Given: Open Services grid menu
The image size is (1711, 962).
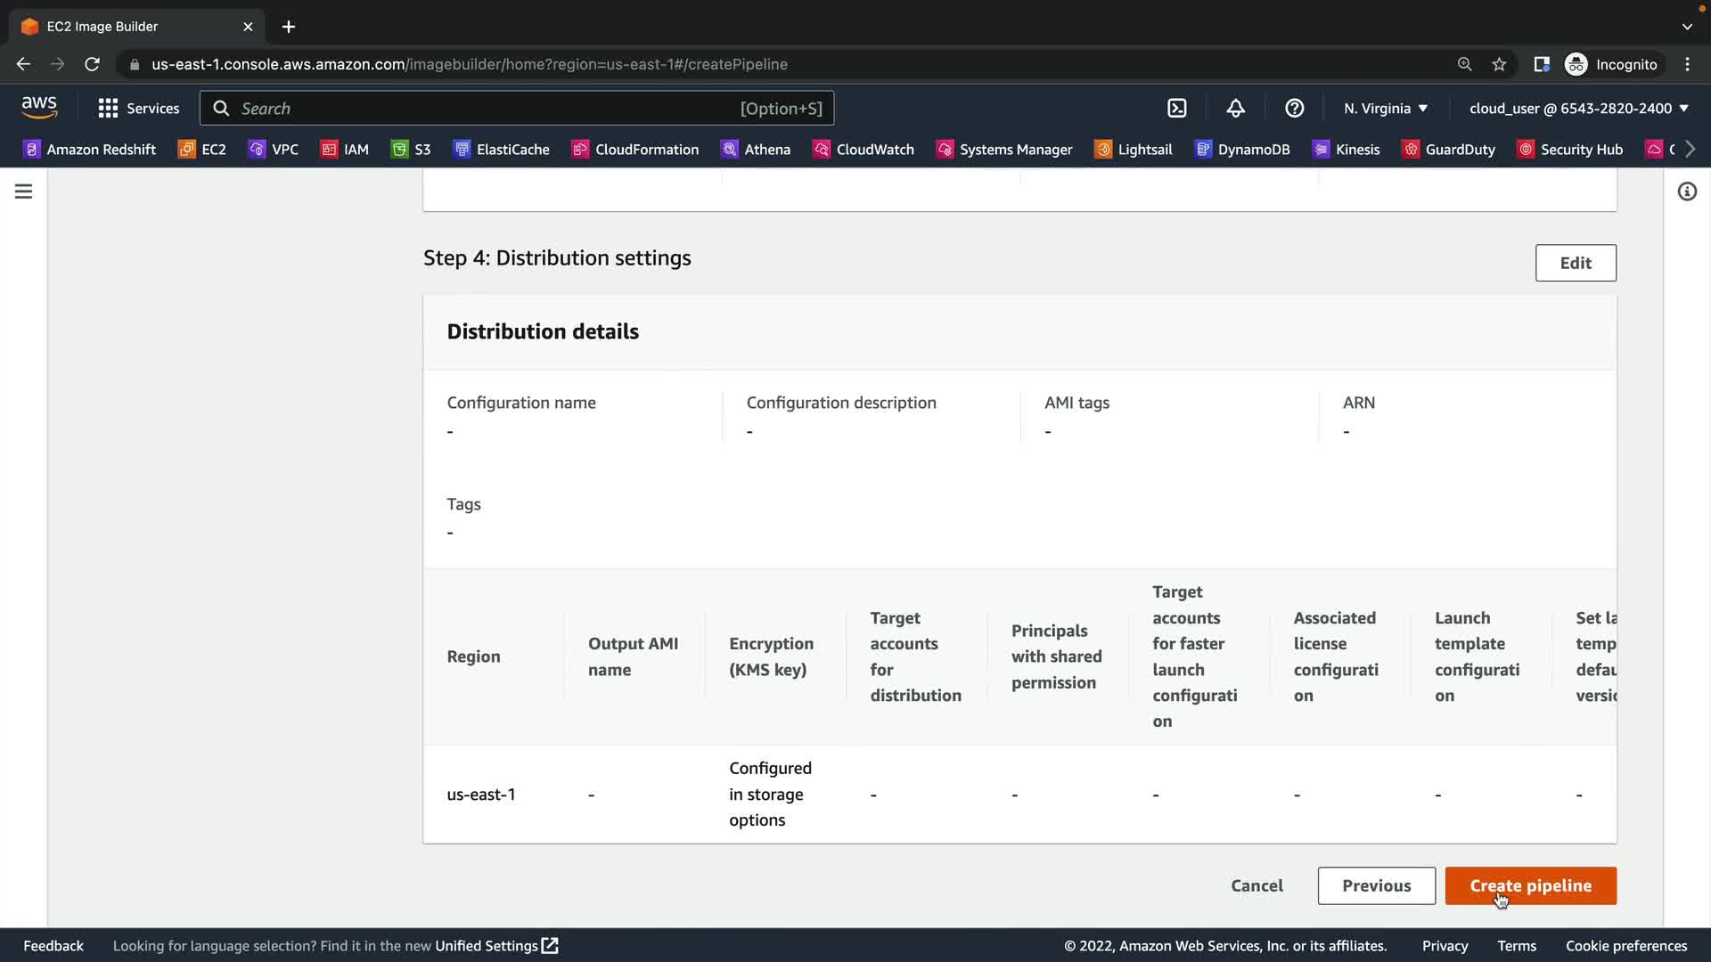Looking at the screenshot, I should [x=139, y=109].
